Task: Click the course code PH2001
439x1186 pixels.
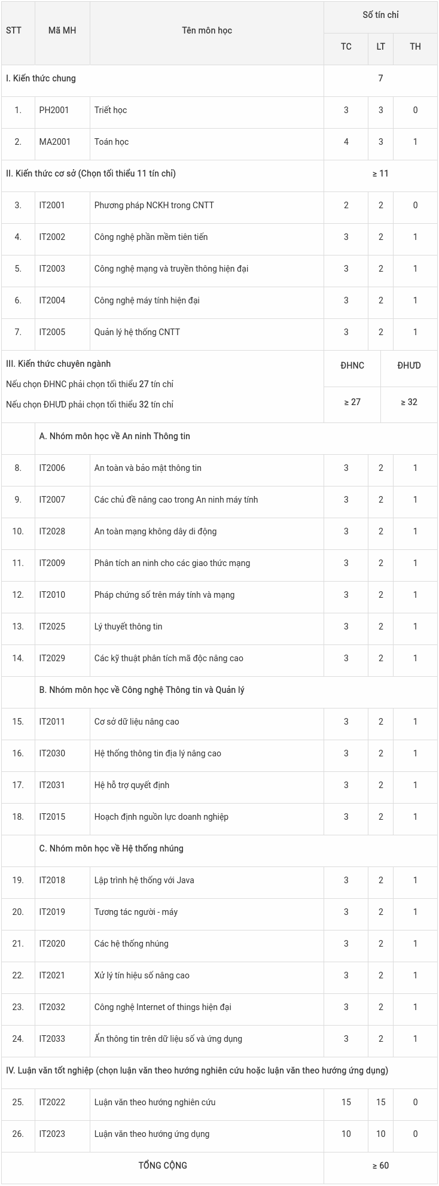Action: (54, 110)
